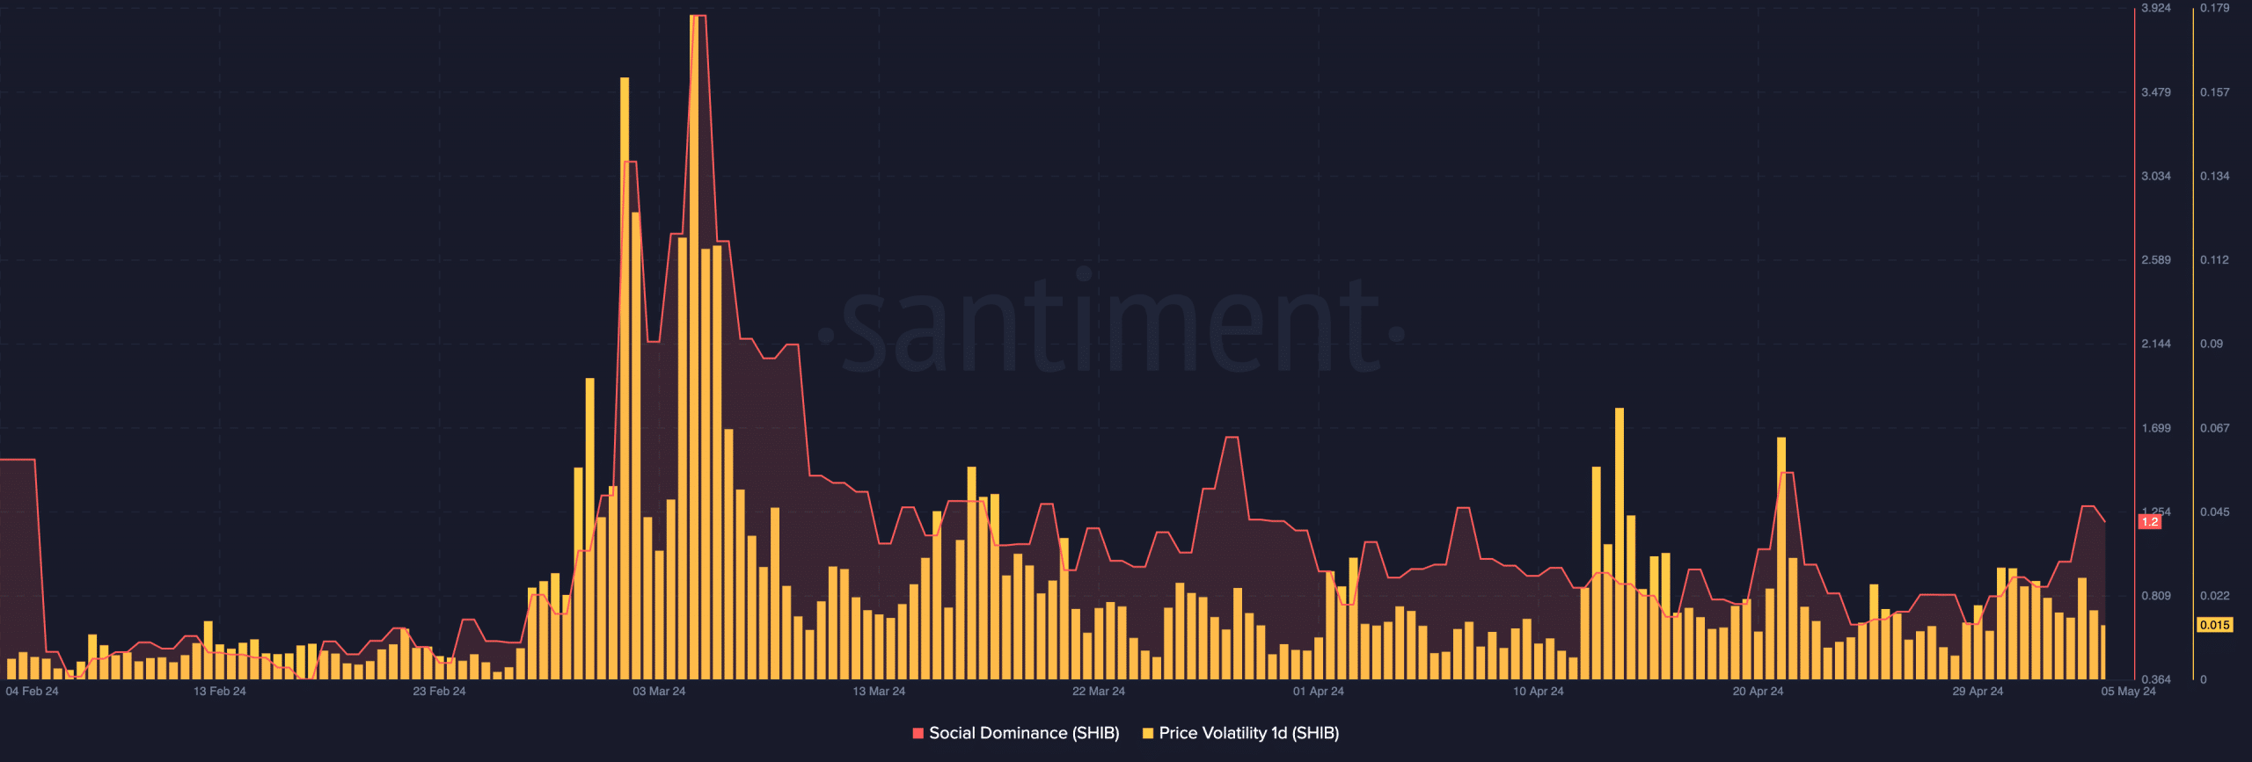Click the 04 Feb 24 date label

[x=32, y=692]
